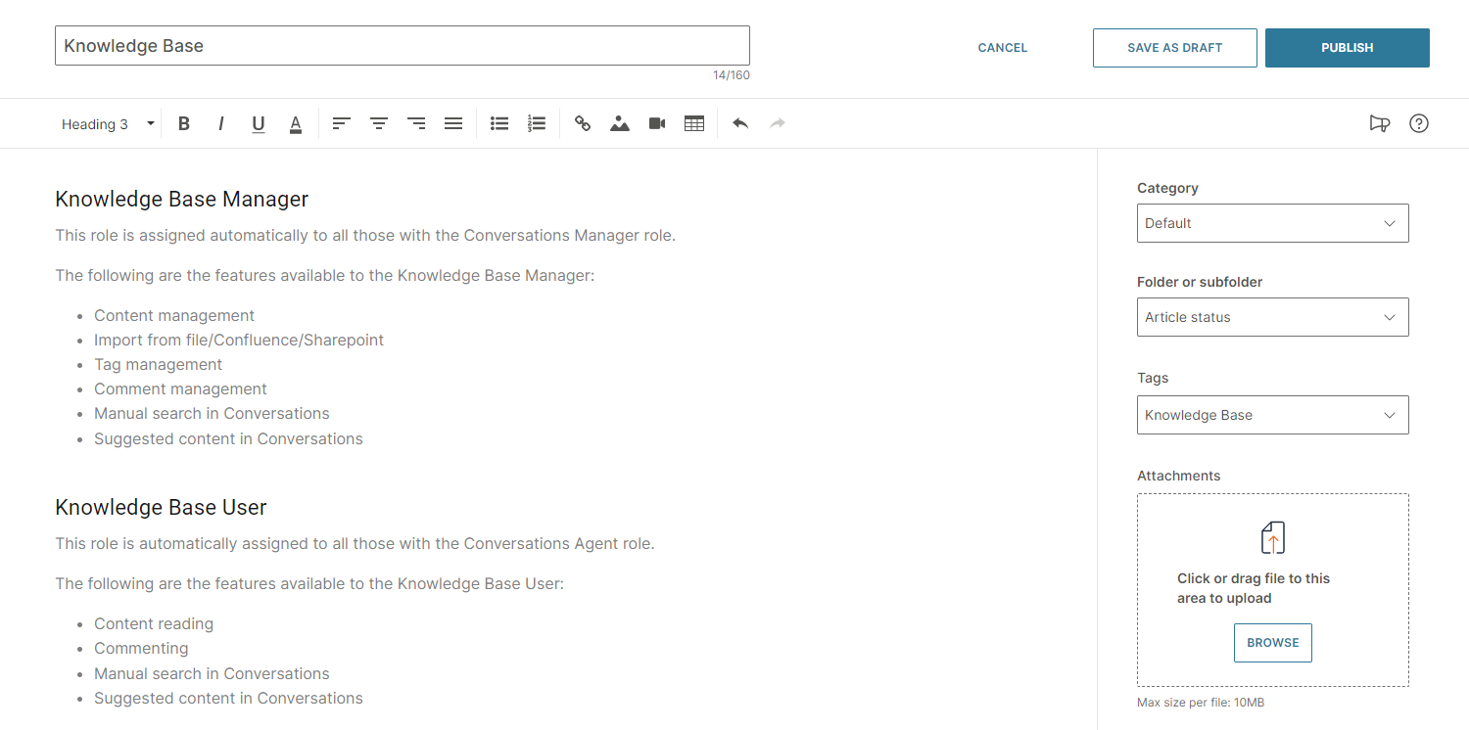Click the 'Commenting' list item

point(141,649)
